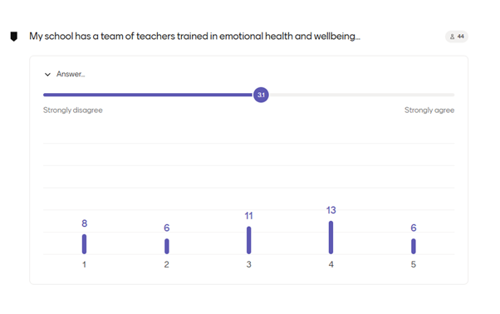The image size is (500, 314).
Task: Click the value label 11 above bar
Action: [x=248, y=216]
